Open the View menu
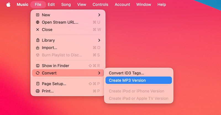 [81, 4]
